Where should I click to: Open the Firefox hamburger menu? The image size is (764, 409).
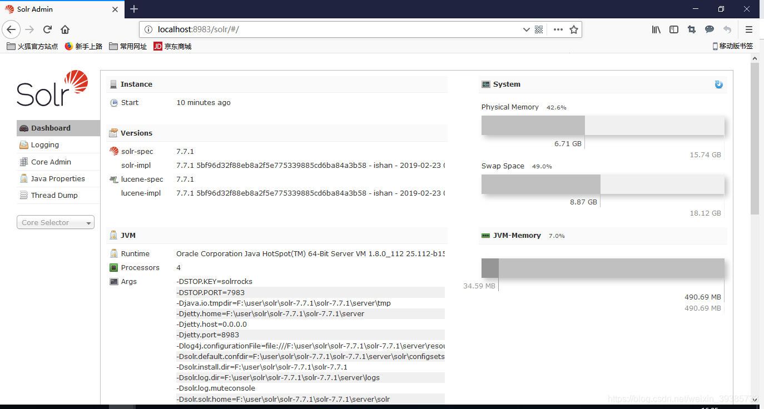click(x=749, y=29)
